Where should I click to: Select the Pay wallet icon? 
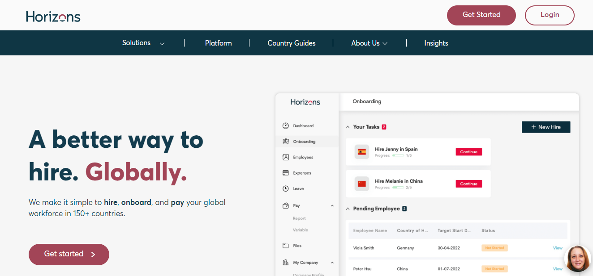(x=286, y=205)
